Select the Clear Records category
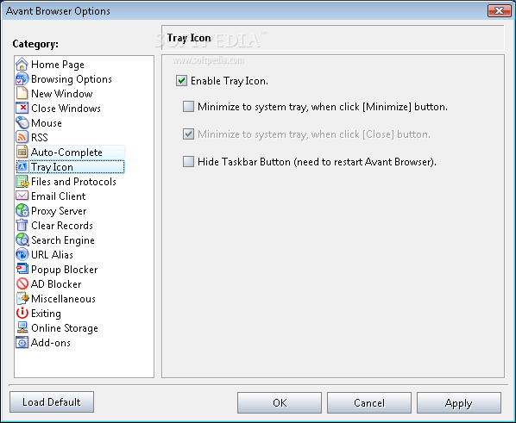Viewport: 516px width, 423px height. pos(62,226)
